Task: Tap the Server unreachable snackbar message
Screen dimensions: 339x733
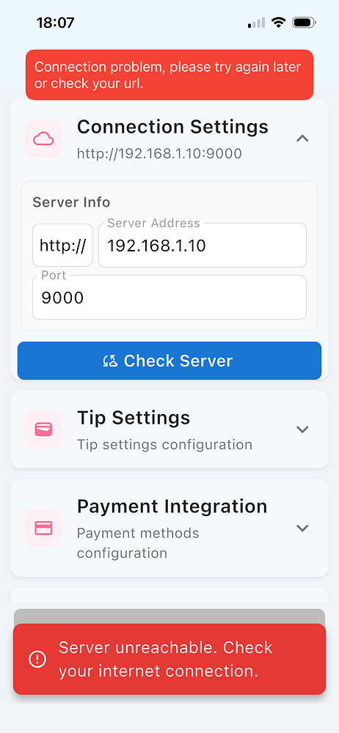Action: (x=165, y=659)
